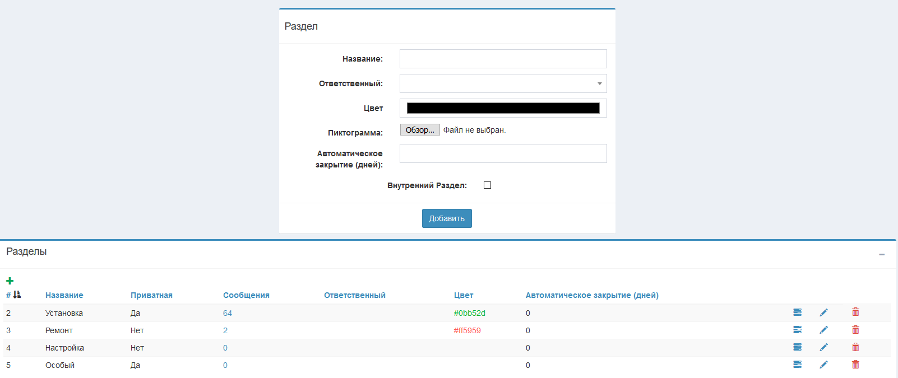Click the sort icon beside # column

[17, 295]
